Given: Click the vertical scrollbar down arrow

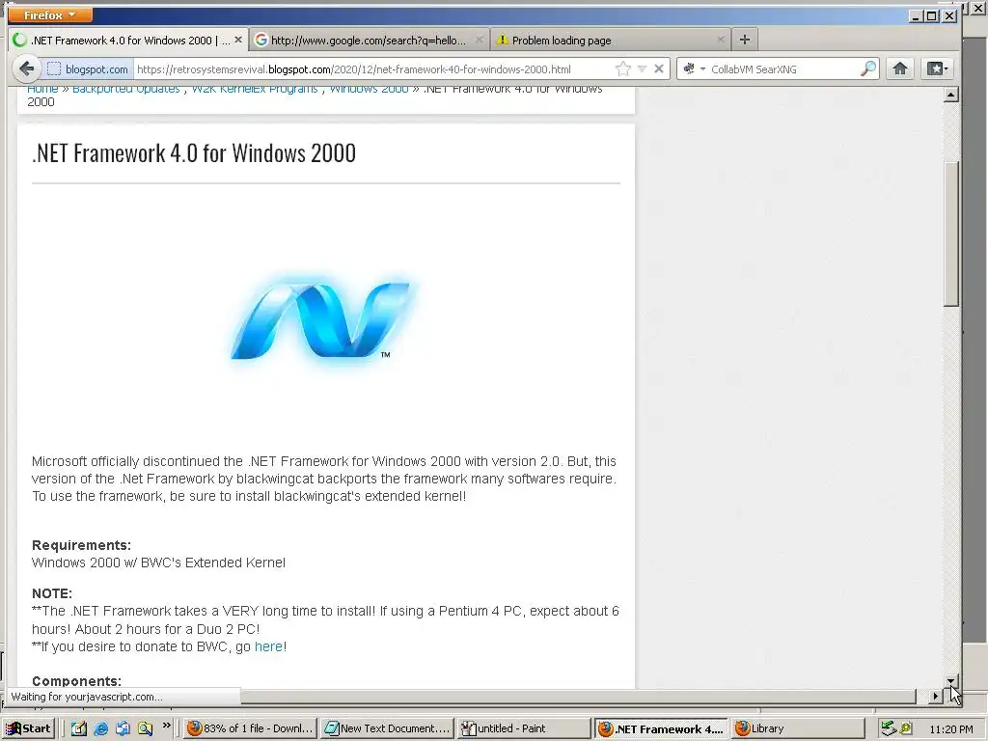Looking at the screenshot, I should (x=950, y=680).
